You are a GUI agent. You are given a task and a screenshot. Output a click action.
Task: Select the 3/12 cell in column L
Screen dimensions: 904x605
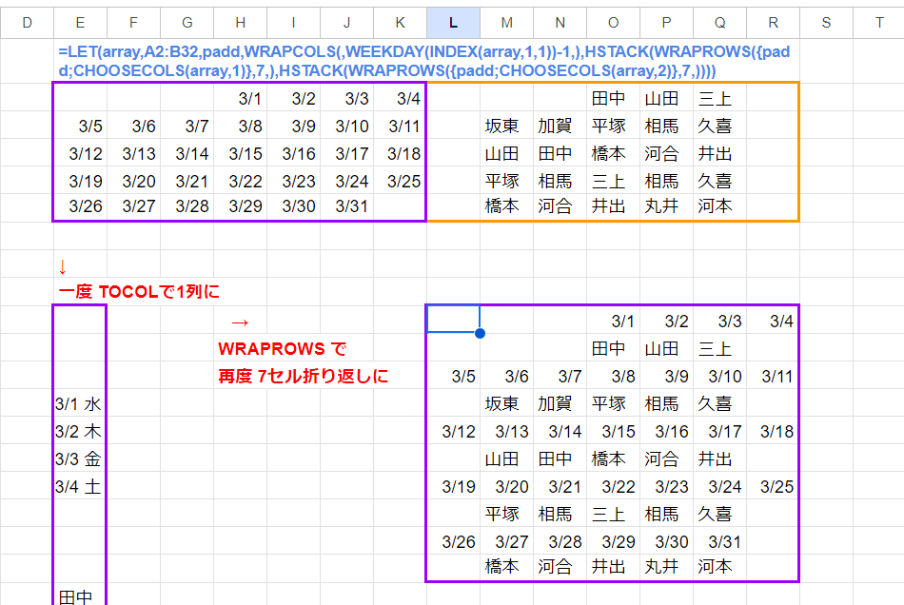click(453, 432)
